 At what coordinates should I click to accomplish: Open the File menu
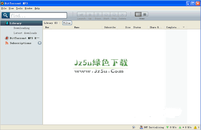pos(4,8)
